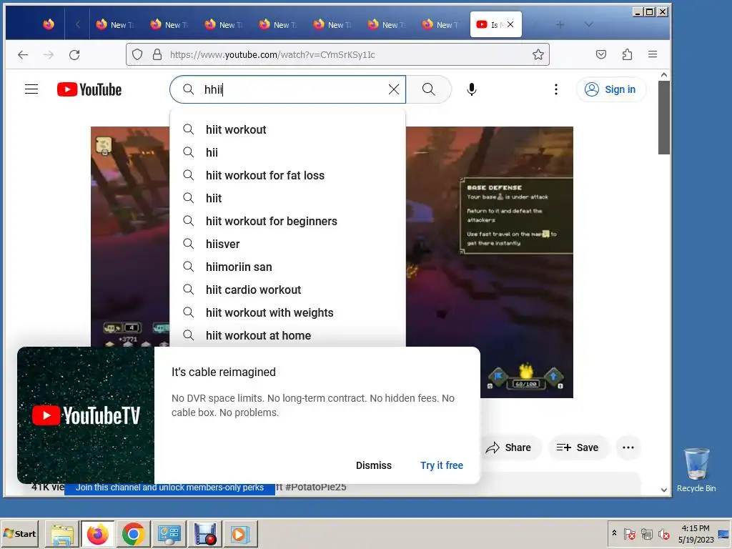
Task: Reload the page in Firefox
Action: click(x=74, y=54)
